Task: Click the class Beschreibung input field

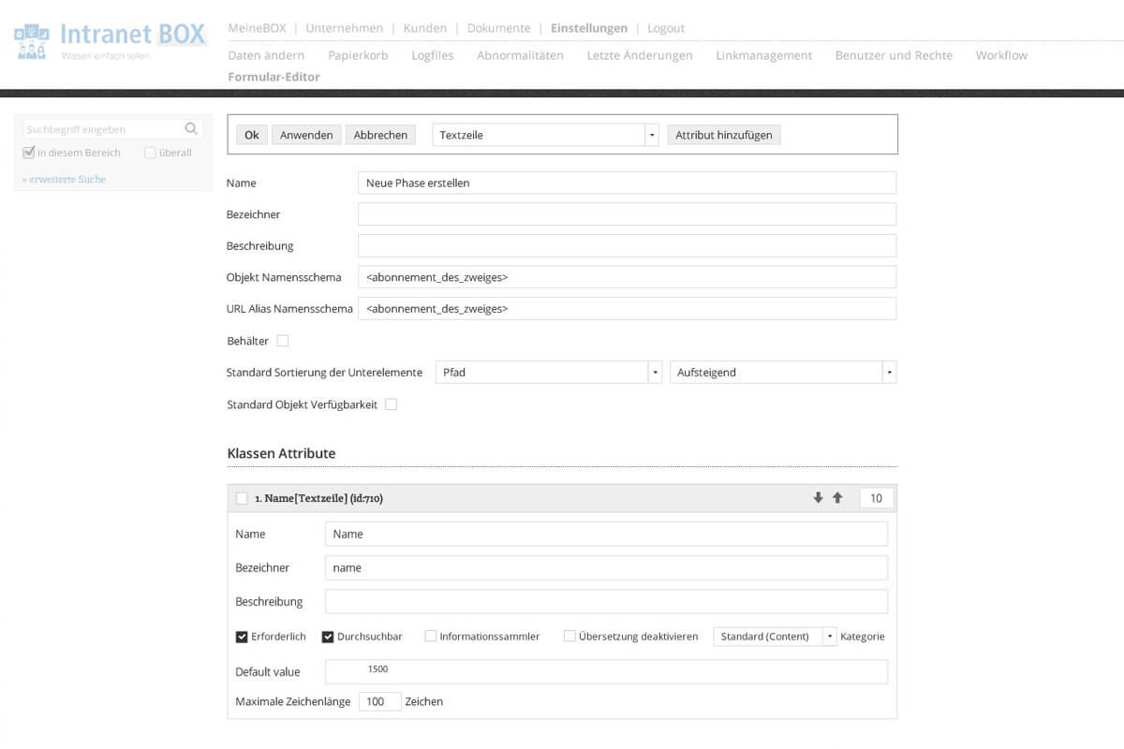Action: point(627,245)
